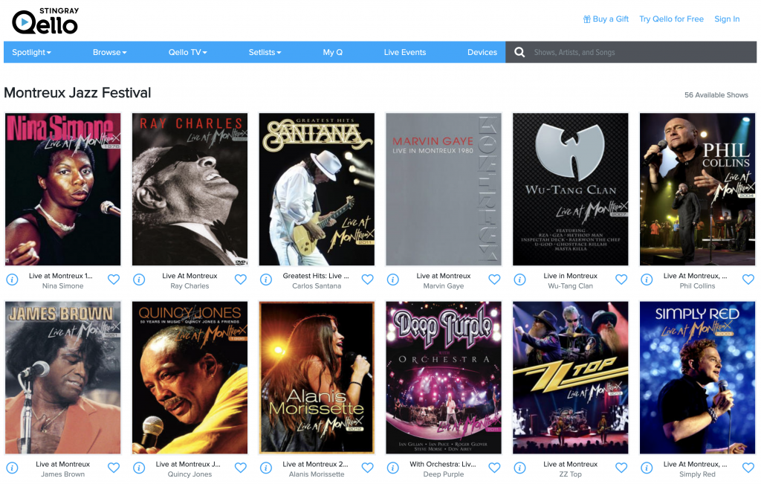Open Ray Charles show title link
Viewport: 761px width, 484px height.
pyautogui.click(x=190, y=276)
